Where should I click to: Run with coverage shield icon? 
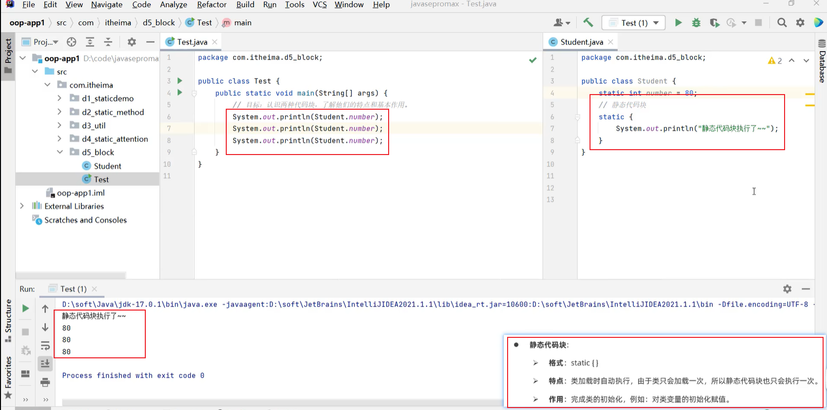coord(714,22)
